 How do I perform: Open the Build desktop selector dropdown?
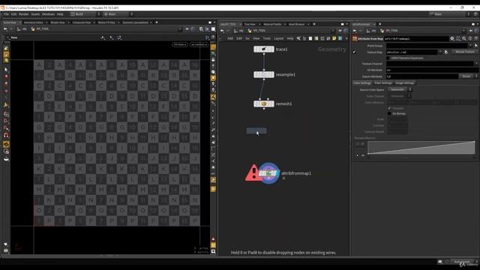tap(85, 14)
